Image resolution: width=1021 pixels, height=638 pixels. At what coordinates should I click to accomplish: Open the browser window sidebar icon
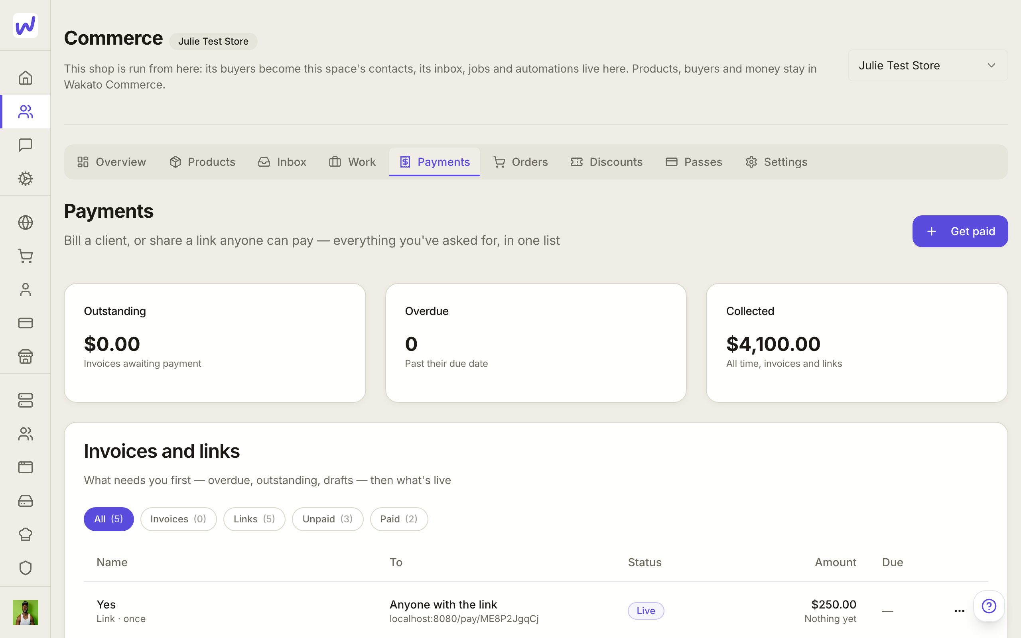tap(25, 467)
